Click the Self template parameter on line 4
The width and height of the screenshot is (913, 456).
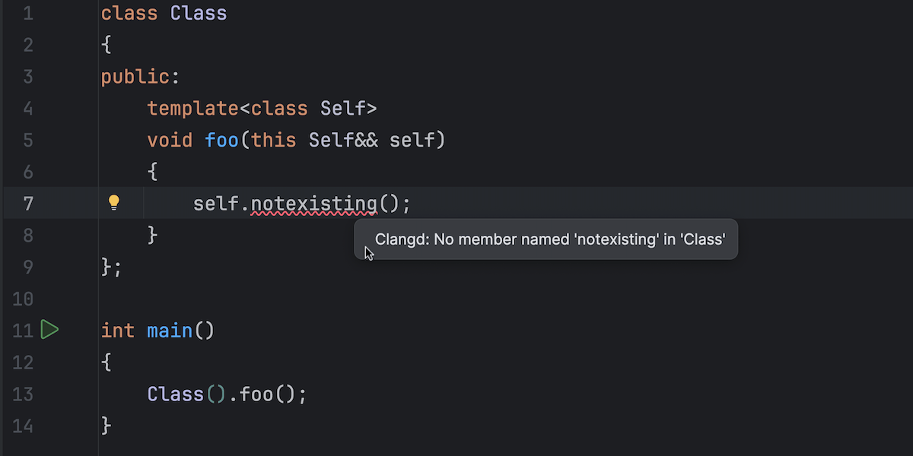click(342, 109)
